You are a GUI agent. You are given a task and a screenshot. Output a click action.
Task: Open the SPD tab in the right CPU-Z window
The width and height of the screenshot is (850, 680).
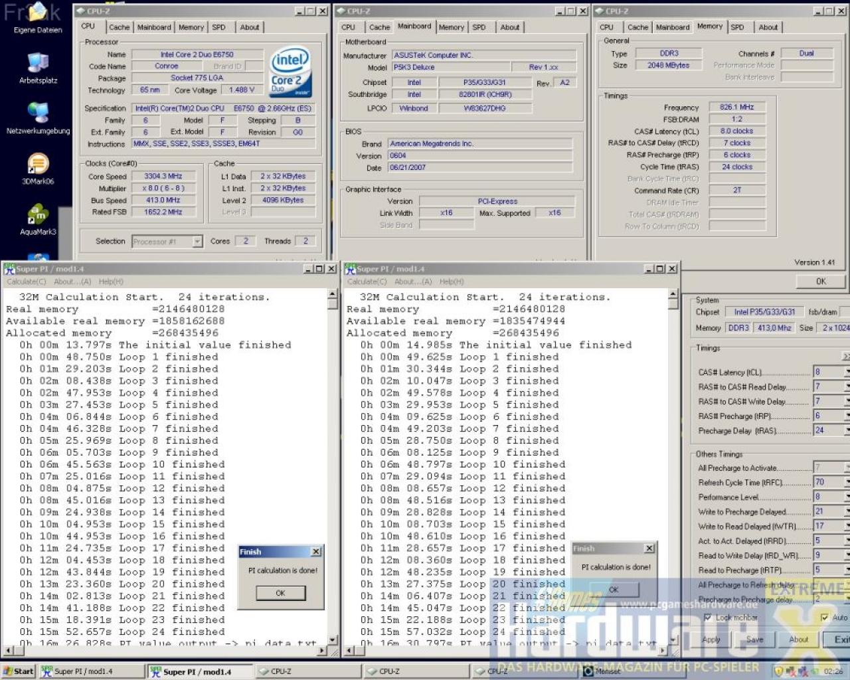tap(737, 27)
